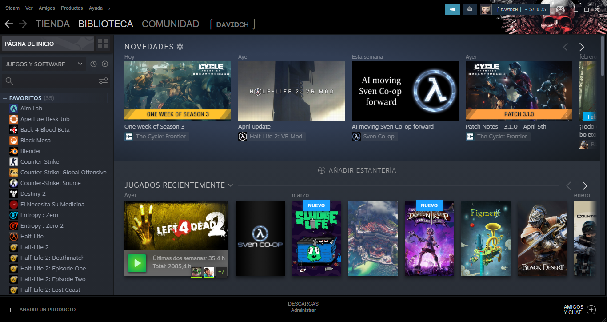
Task: Click the plus icon beside AÑADIR ESTANTERÍA
Action: point(322,170)
